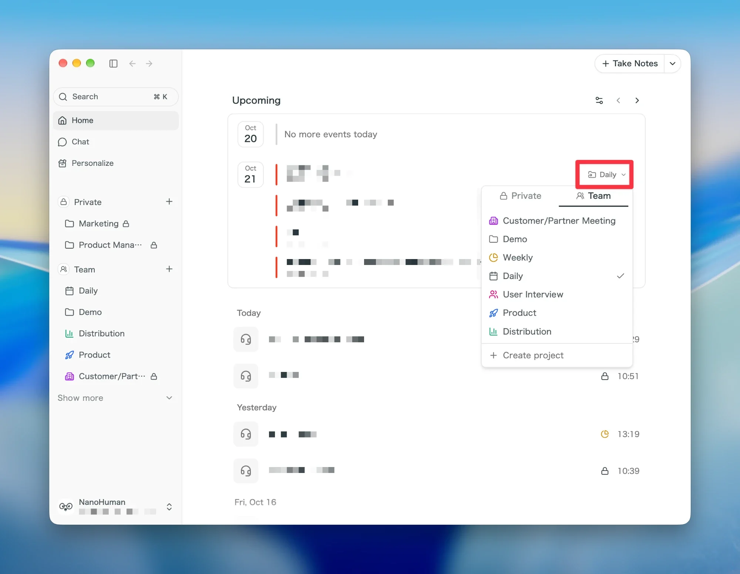
Task: Add a new Team project
Action: tap(169, 269)
